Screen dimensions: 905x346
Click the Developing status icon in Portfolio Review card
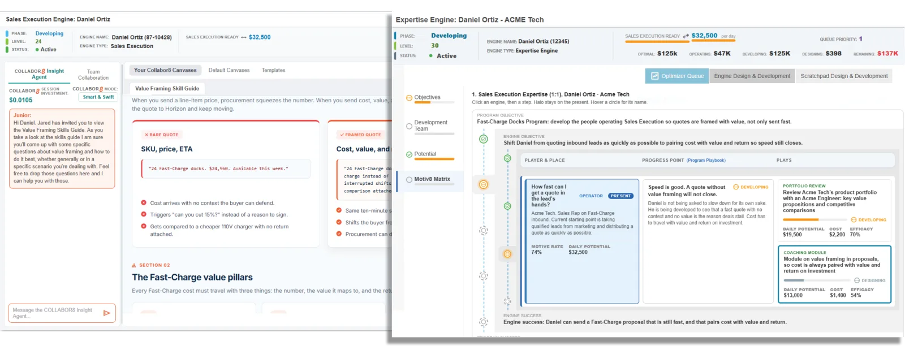(x=854, y=219)
